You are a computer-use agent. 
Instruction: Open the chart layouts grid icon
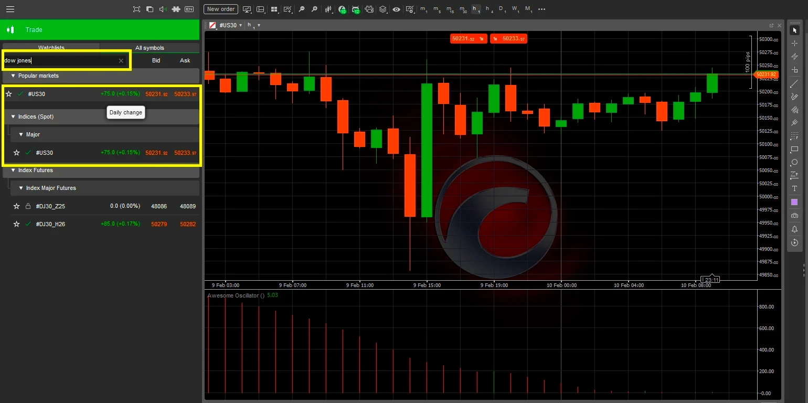point(274,9)
